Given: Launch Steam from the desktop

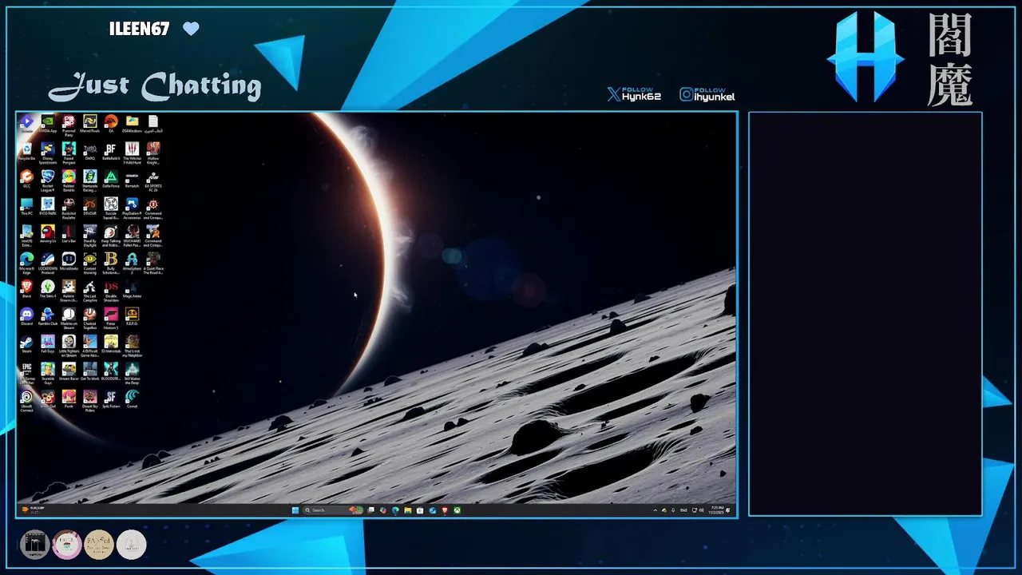Looking at the screenshot, I should pos(26,345).
